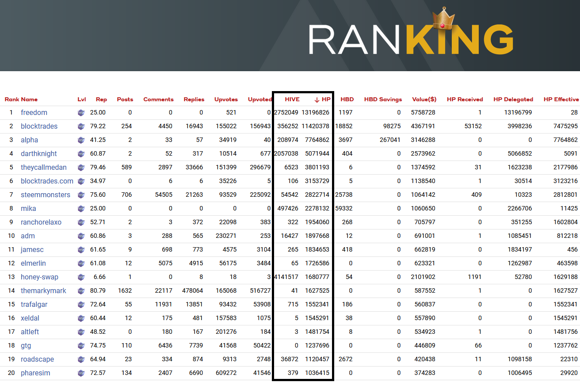
Task: View the pharesim account page
Action: tap(35, 373)
